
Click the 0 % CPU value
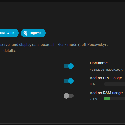[x=92, y=84]
